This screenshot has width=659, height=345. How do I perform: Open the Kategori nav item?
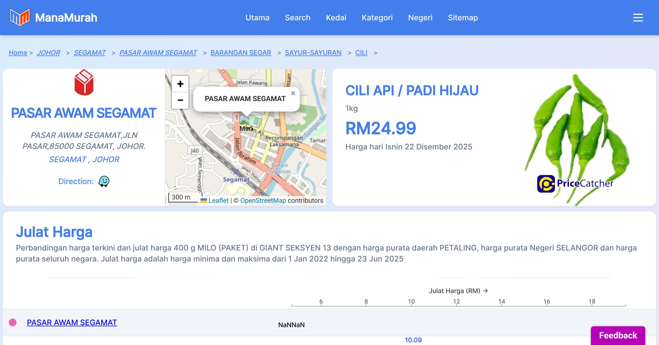pyautogui.click(x=377, y=18)
